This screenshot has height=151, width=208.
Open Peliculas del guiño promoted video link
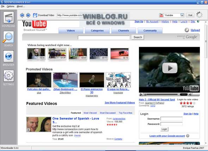[x=39, y=89]
